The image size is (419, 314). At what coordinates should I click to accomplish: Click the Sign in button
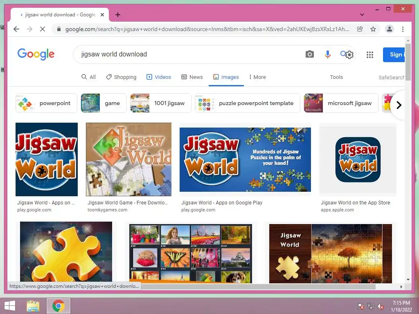click(394, 54)
